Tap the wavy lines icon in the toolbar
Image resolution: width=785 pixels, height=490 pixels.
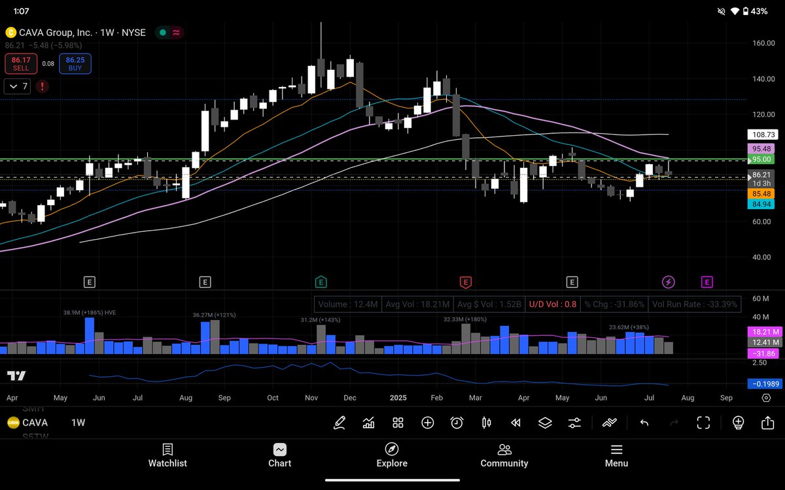coord(610,423)
